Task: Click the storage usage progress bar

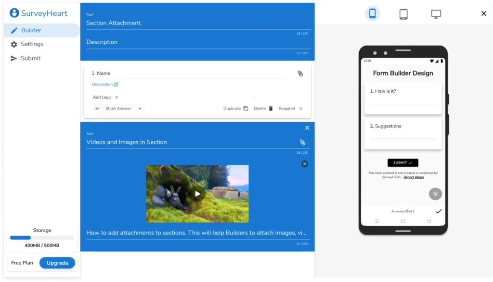Action: point(42,238)
